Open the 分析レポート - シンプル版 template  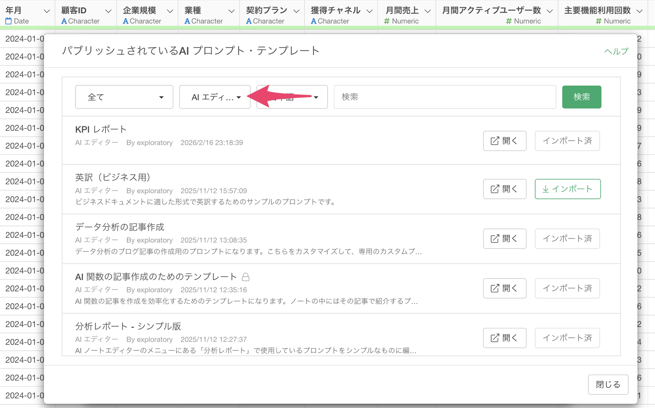click(x=504, y=338)
